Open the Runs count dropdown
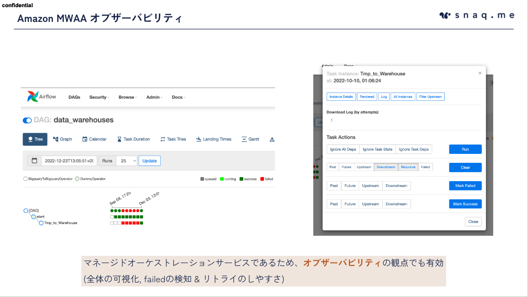Image resolution: width=528 pixels, height=297 pixels. pos(127,161)
